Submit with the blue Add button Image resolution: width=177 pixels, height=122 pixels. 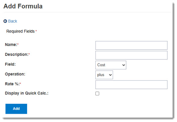(x=16, y=109)
